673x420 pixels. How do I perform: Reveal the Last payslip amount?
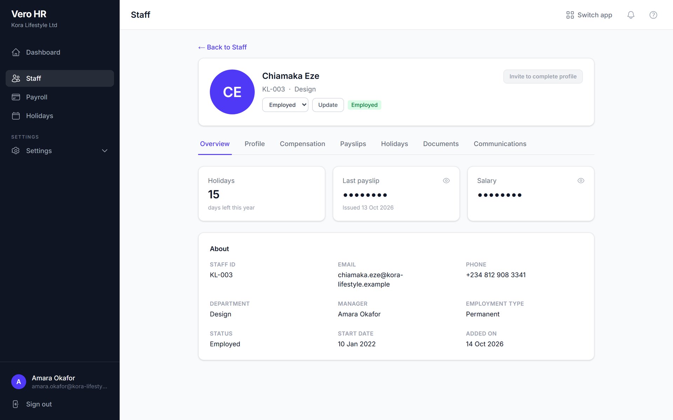(446, 181)
